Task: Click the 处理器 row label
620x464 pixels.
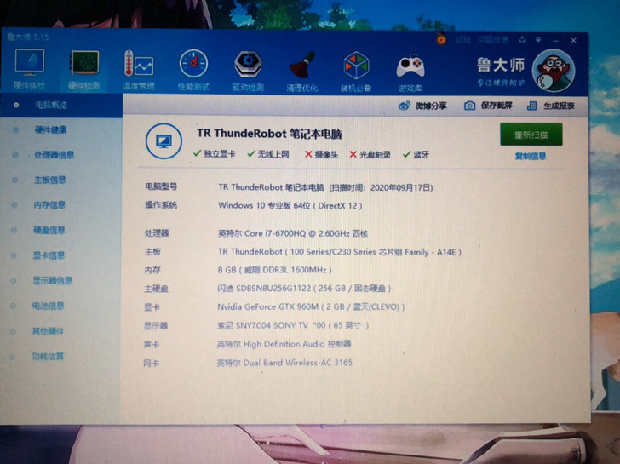Action: click(157, 233)
